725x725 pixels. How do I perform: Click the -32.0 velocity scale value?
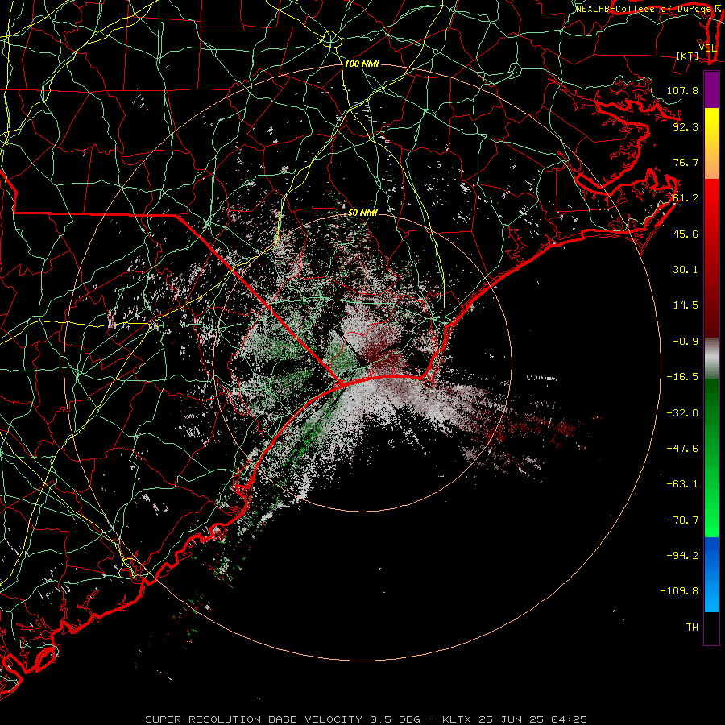tap(682, 413)
